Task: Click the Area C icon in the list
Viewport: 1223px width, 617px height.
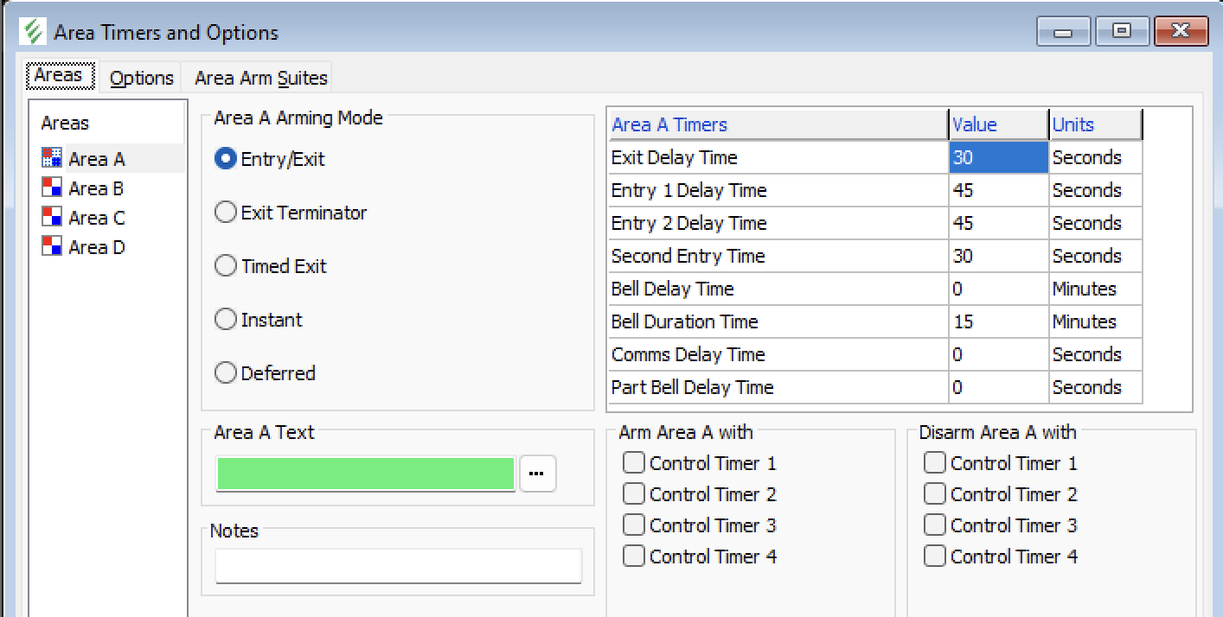Action: pyautogui.click(x=52, y=217)
